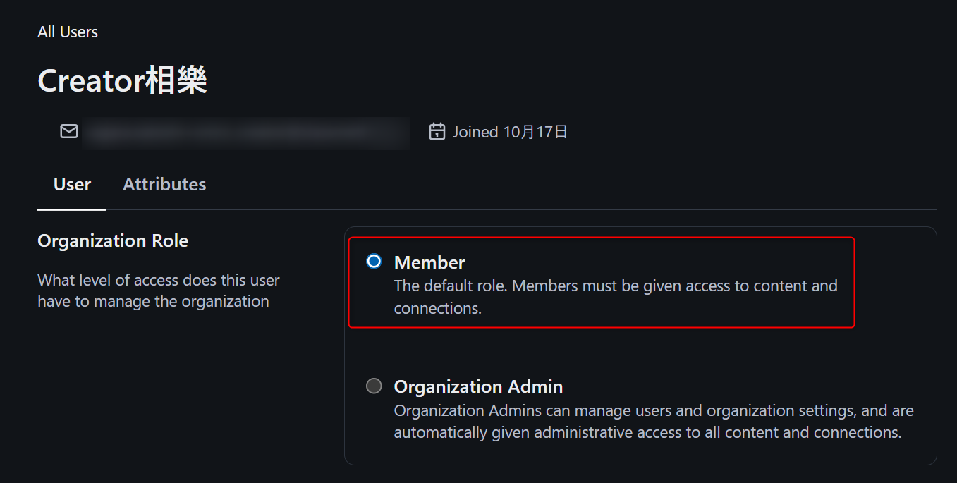Image resolution: width=957 pixels, height=483 pixels.
Task: Click the Organization Role section heading
Action: pyautogui.click(x=113, y=241)
